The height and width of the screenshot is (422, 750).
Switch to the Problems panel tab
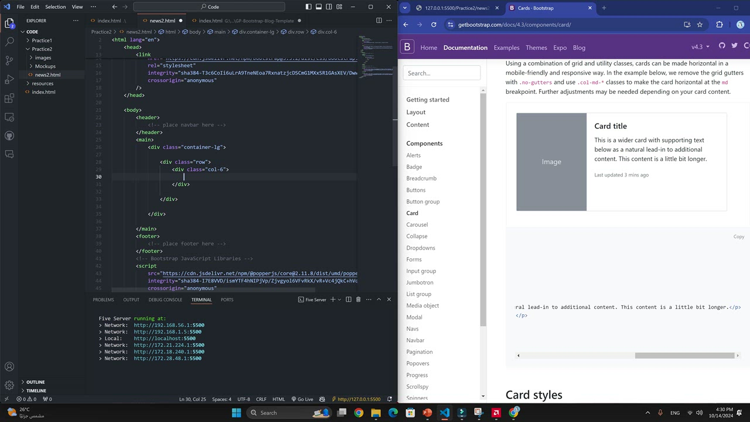[x=103, y=300]
